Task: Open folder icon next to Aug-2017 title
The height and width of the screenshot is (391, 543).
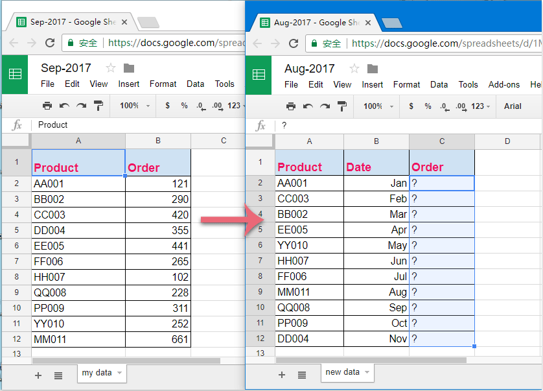Action: 373,68
